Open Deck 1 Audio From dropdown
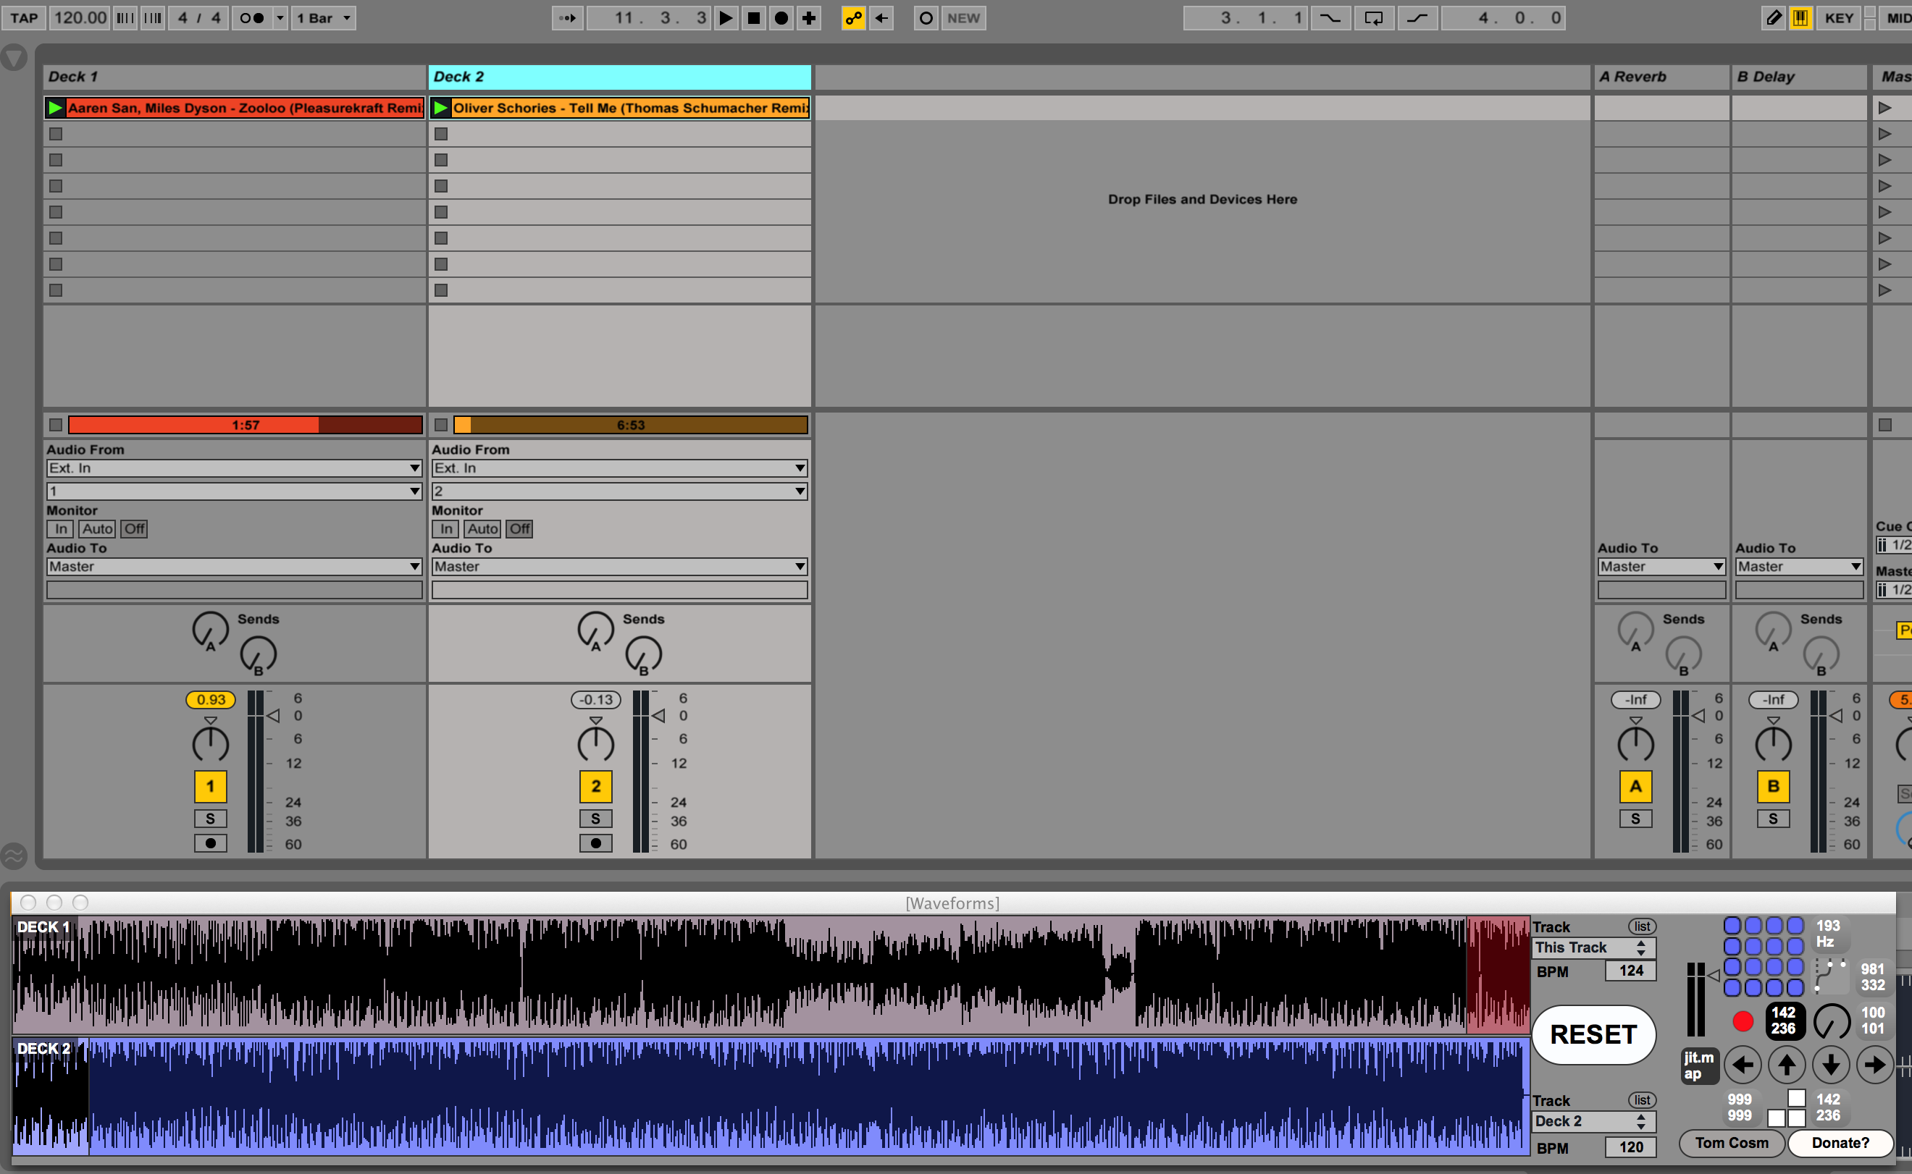The height and width of the screenshot is (1174, 1912). click(x=233, y=468)
